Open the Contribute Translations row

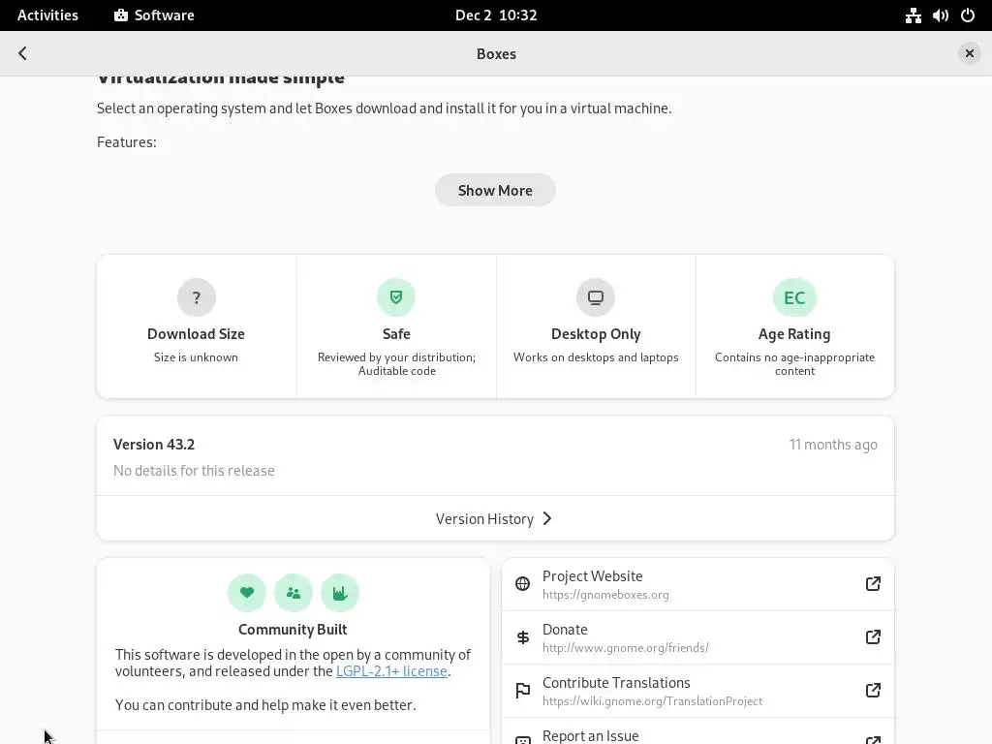point(697,691)
